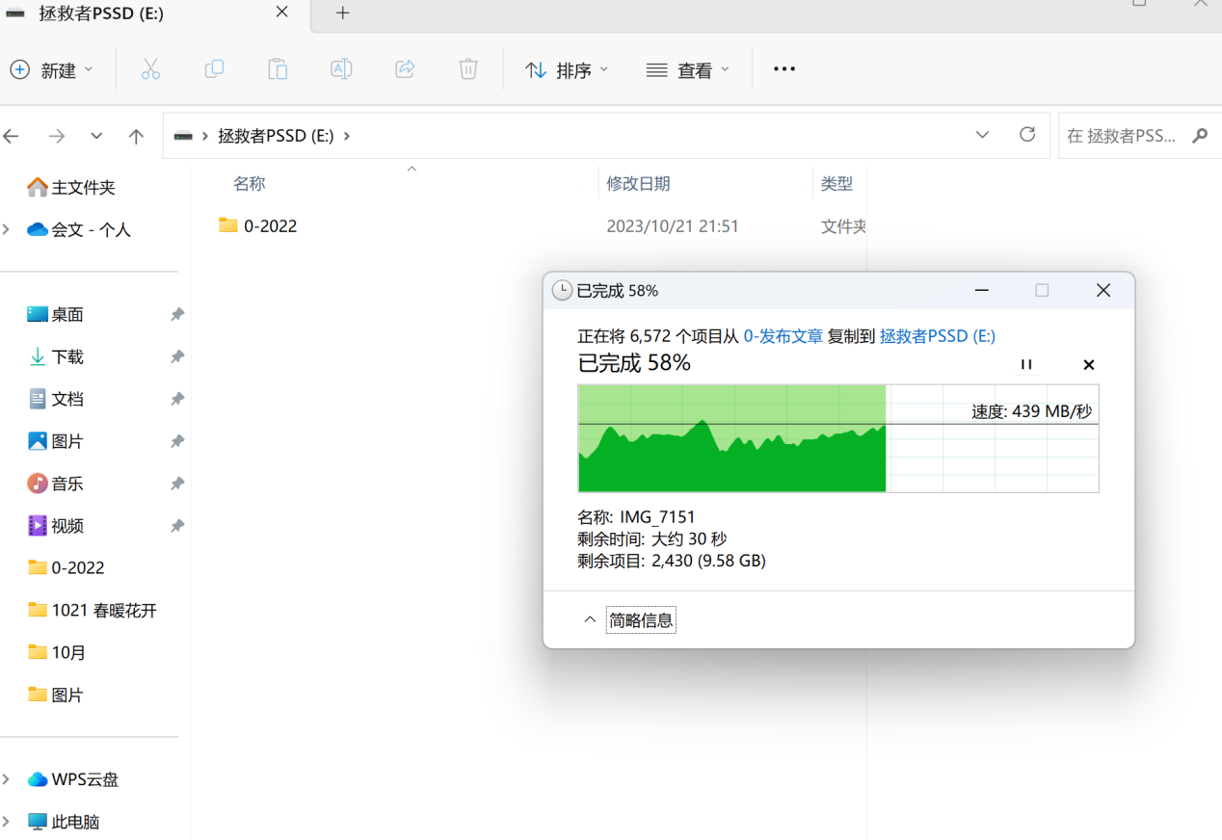This screenshot has width=1222, height=840.
Task: Open 会文 - 个人 OneDrive entry
Action: [79, 230]
